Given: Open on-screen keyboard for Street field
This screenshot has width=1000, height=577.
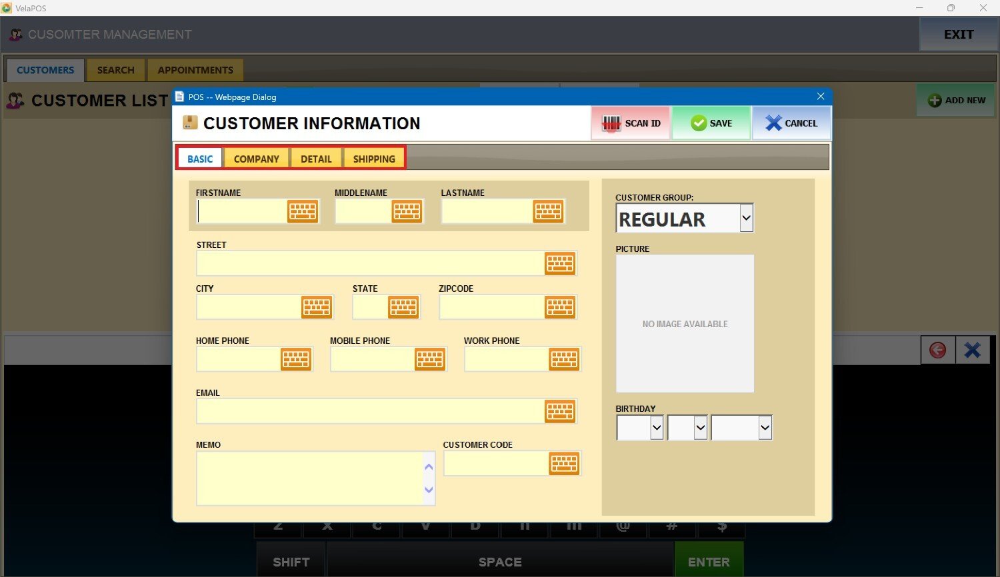Looking at the screenshot, I should pyautogui.click(x=560, y=264).
